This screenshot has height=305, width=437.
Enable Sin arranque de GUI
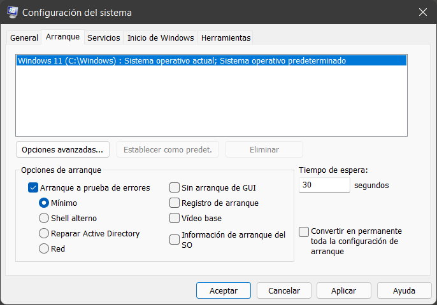(174, 187)
